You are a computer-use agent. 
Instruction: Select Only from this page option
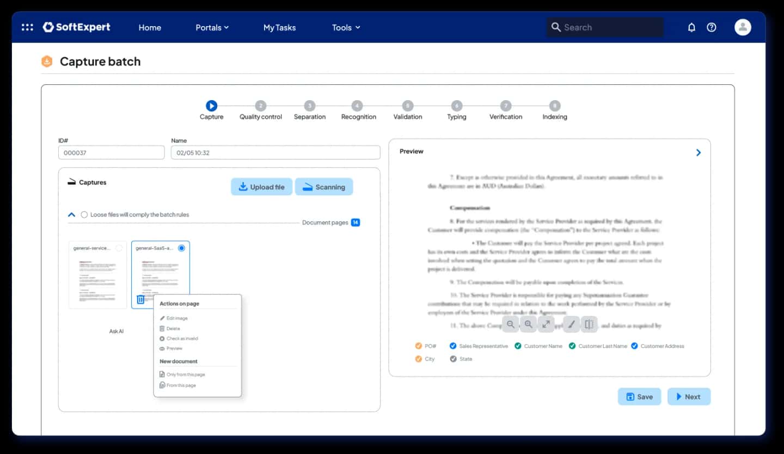185,375
